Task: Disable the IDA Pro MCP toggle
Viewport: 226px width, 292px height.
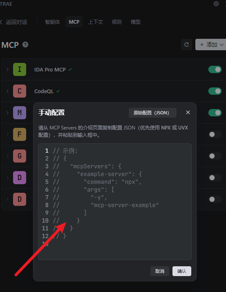Action: [215, 69]
